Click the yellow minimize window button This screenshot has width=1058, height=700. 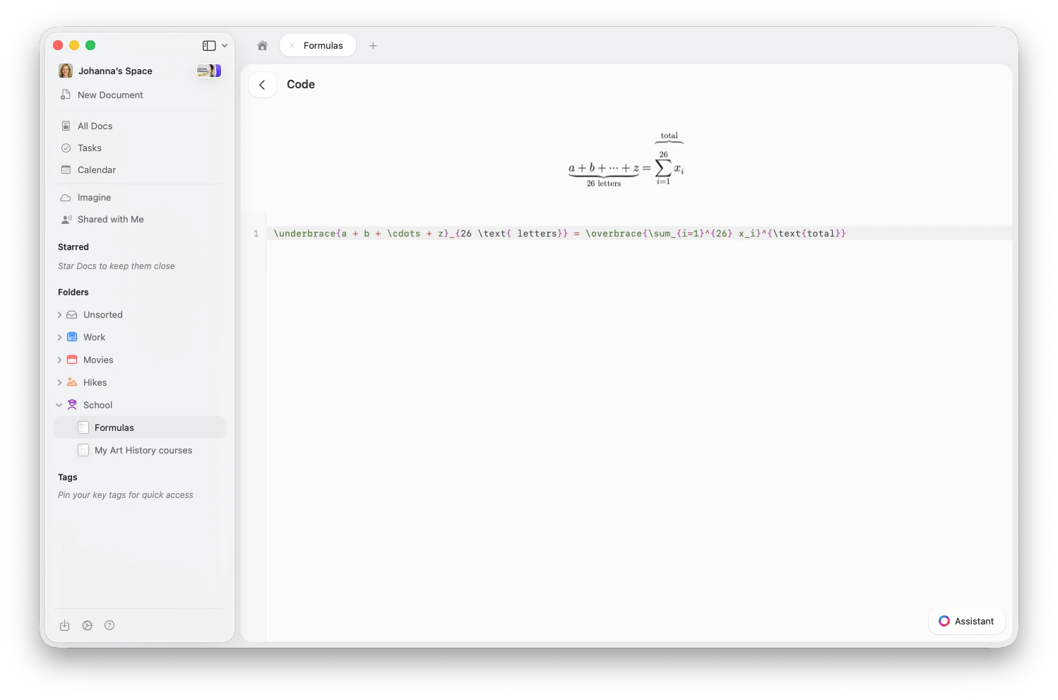[74, 45]
